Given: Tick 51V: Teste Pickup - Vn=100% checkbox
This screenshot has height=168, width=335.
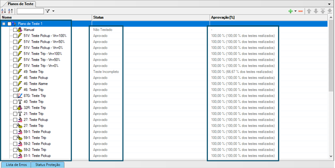Looking at the screenshot, I should pos(15,36).
